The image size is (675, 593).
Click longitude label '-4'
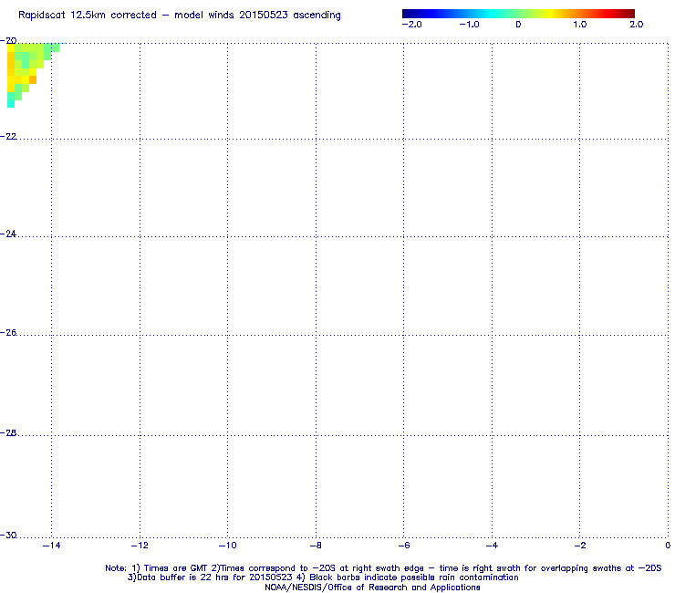pyautogui.click(x=492, y=546)
